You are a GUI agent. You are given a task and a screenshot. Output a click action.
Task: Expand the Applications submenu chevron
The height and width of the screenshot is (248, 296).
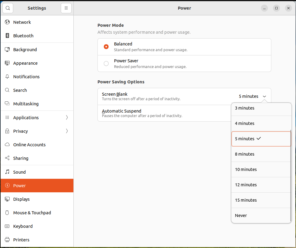point(67,117)
